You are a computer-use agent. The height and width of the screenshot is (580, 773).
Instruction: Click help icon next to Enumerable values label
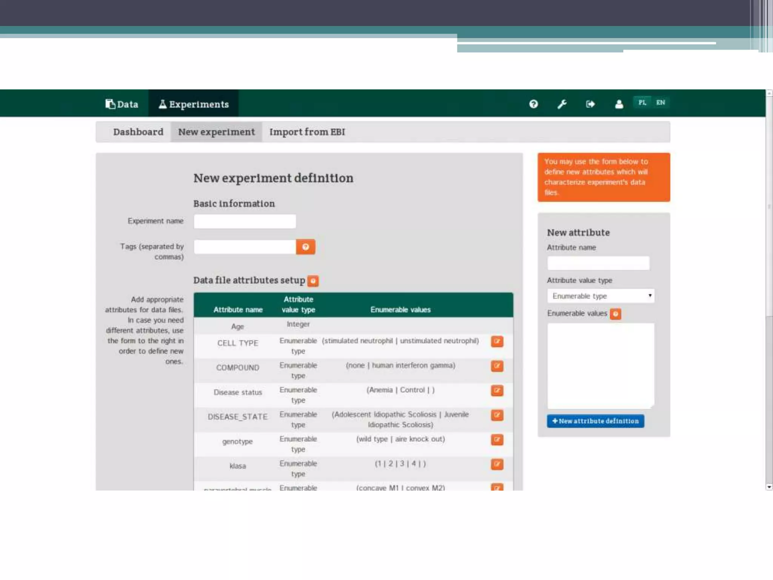[x=615, y=314]
